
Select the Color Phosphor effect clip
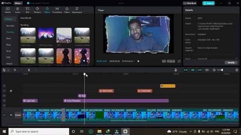pos(116,101)
